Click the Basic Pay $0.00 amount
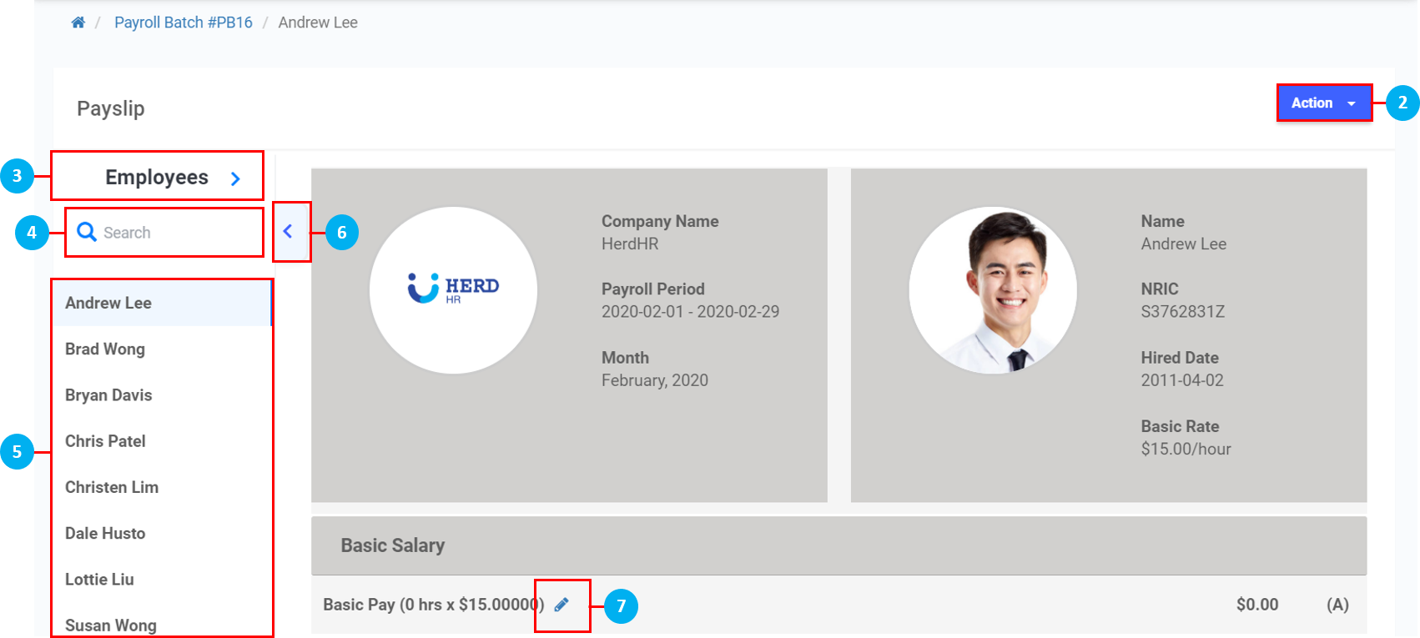 [x=1256, y=605]
